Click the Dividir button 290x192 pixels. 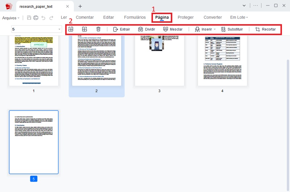[146, 29]
